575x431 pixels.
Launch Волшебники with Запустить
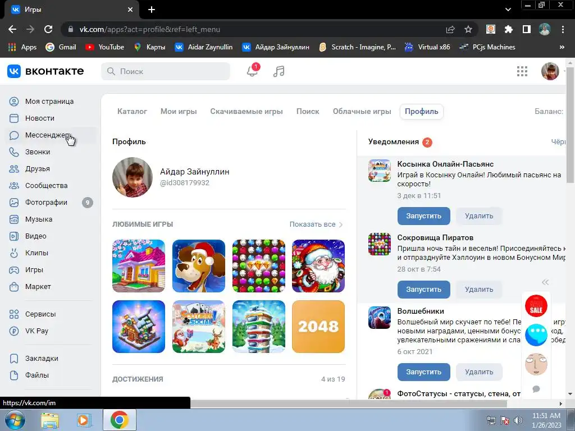pos(423,372)
